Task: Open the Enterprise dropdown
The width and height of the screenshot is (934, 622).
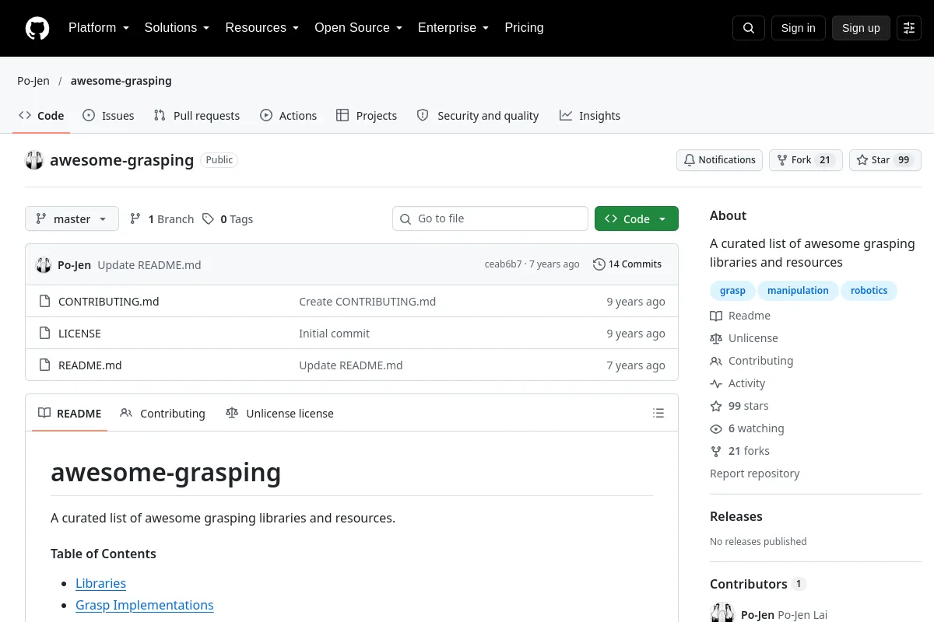Action: point(454,28)
